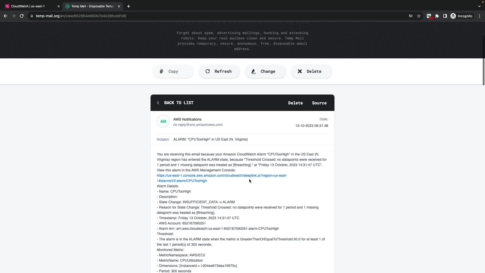Click the AN sender avatar

163,121
